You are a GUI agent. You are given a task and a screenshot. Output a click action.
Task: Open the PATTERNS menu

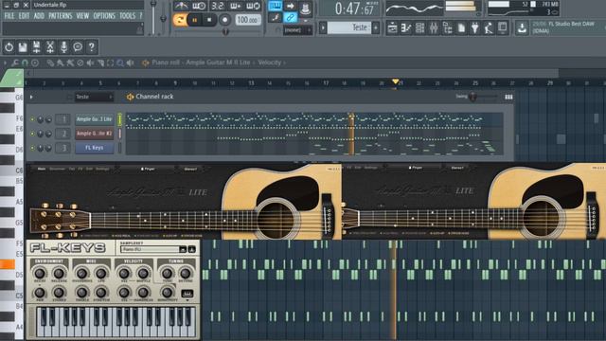[x=61, y=16]
